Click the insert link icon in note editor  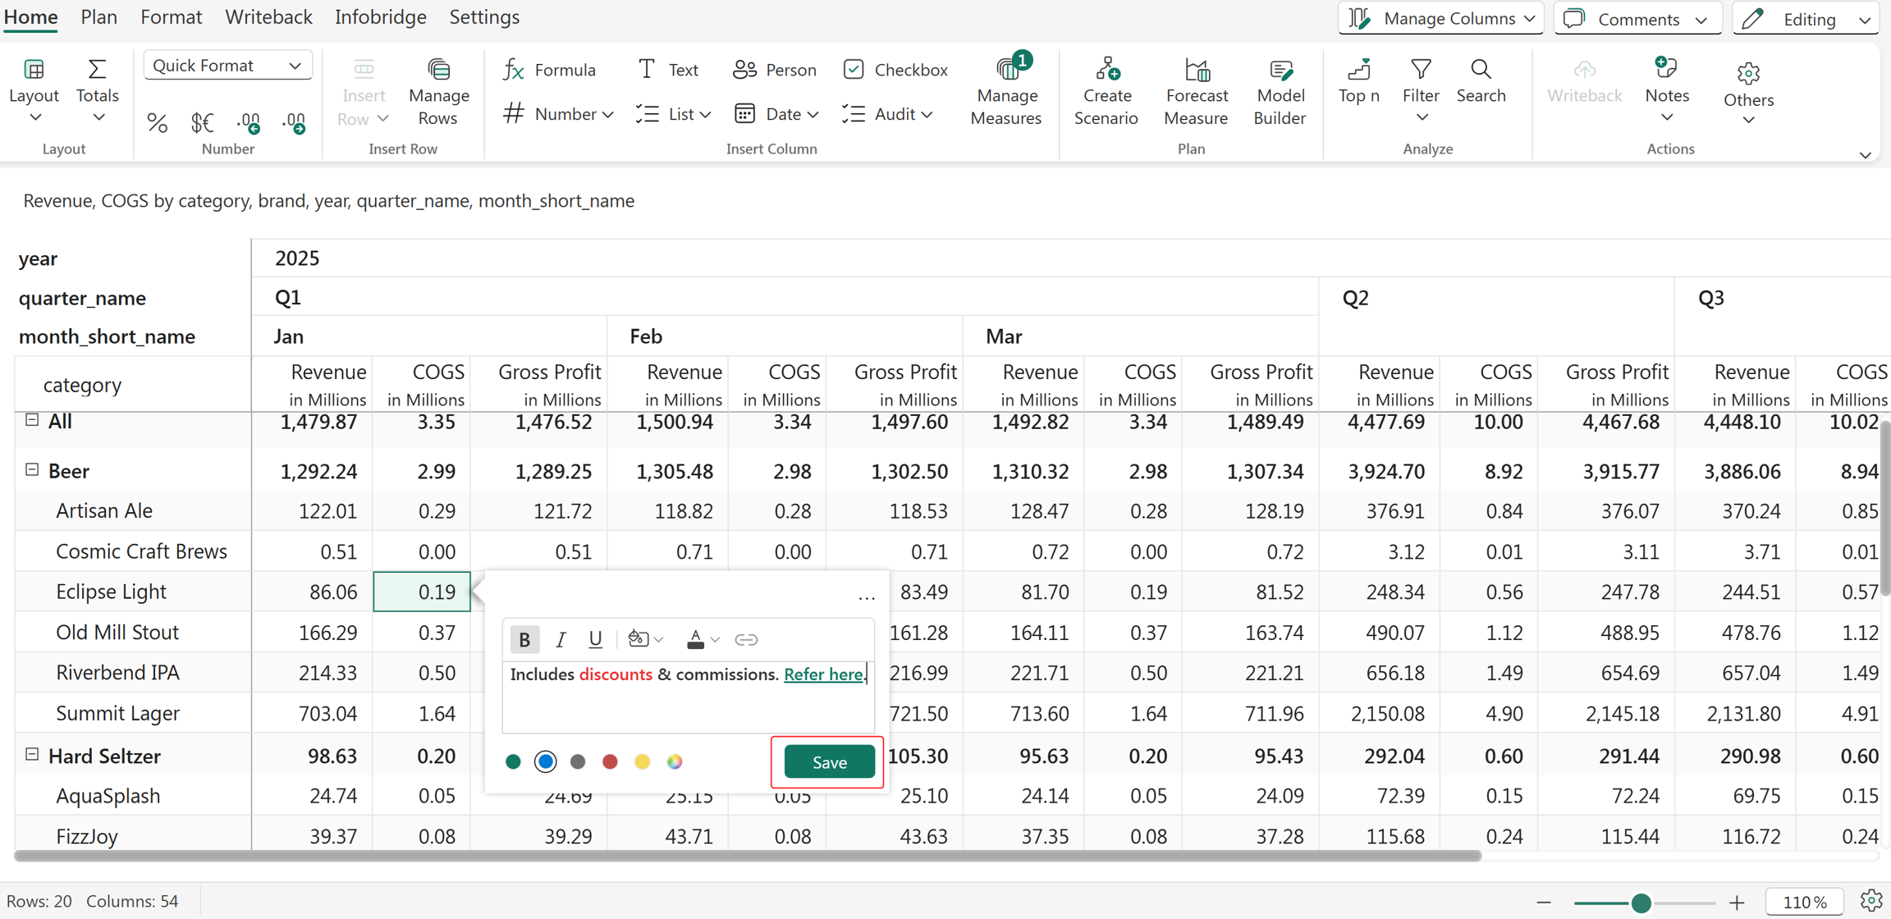coord(745,639)
